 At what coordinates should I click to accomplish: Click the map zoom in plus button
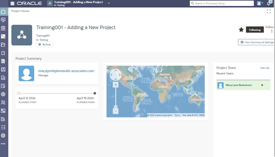(x=115, y=85)
